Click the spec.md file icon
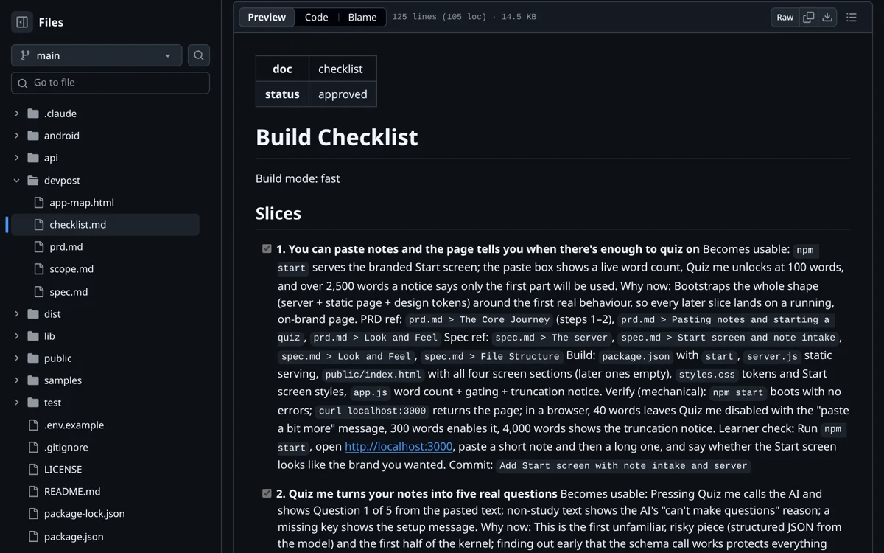 point(39,292)
